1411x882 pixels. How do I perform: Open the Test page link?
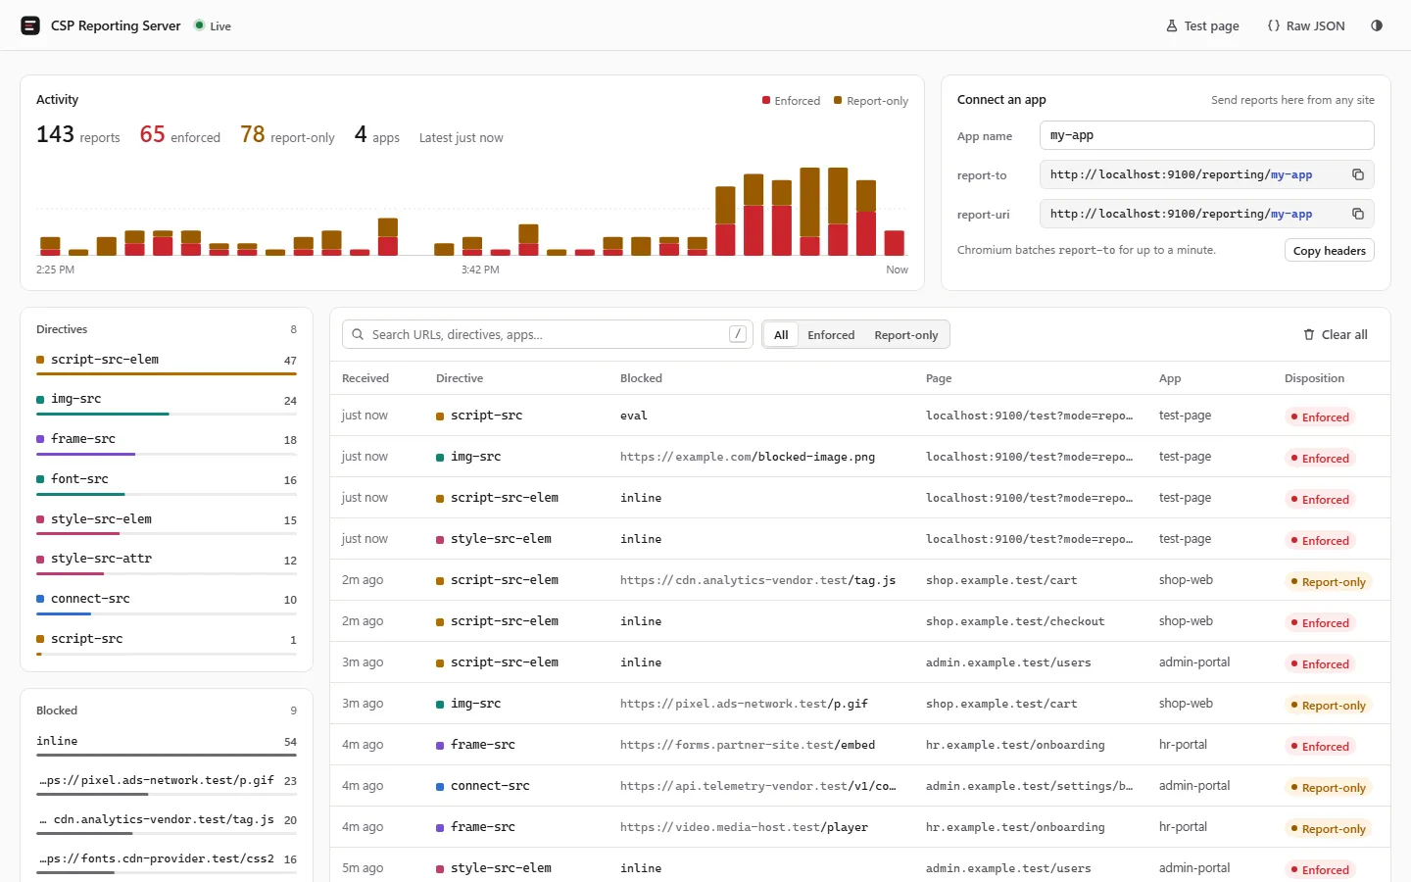point(1202,25)
